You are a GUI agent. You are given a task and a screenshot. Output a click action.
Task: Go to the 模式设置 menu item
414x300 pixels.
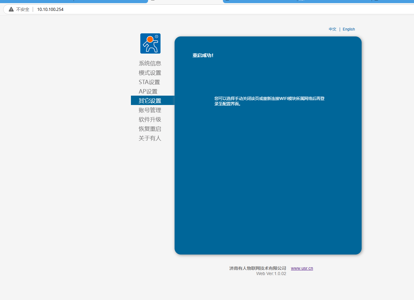[150, 73]
